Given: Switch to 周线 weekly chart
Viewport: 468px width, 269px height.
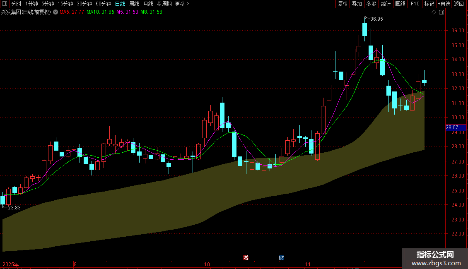Looking at the screenshot, I should coord(134,4).
